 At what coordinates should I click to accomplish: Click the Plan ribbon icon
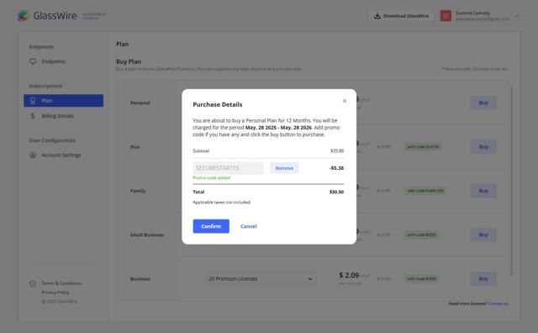33,101
